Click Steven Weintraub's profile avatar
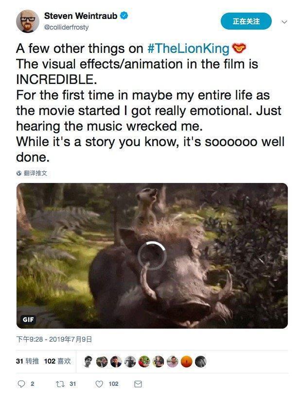Viewport: 299px width, 399px height. (x=28, y=21)
